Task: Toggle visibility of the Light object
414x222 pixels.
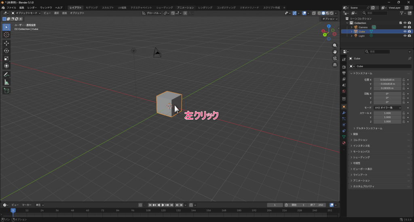Action: tap(405, 36)
